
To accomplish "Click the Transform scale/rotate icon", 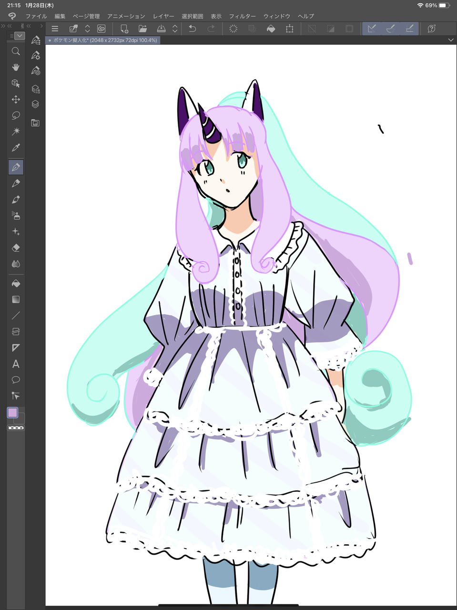I will click(289, 29).
